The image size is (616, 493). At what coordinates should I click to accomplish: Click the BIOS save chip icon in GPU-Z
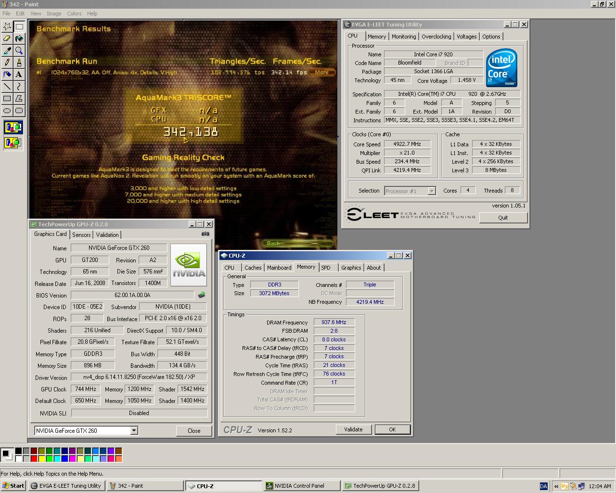pyautogui.click(x=202, y=295)
